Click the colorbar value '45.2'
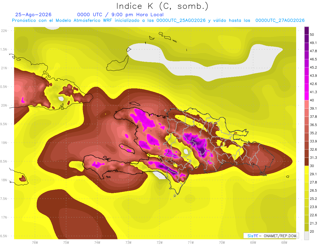This screenshot has height=246, width=319. [313, 67]
